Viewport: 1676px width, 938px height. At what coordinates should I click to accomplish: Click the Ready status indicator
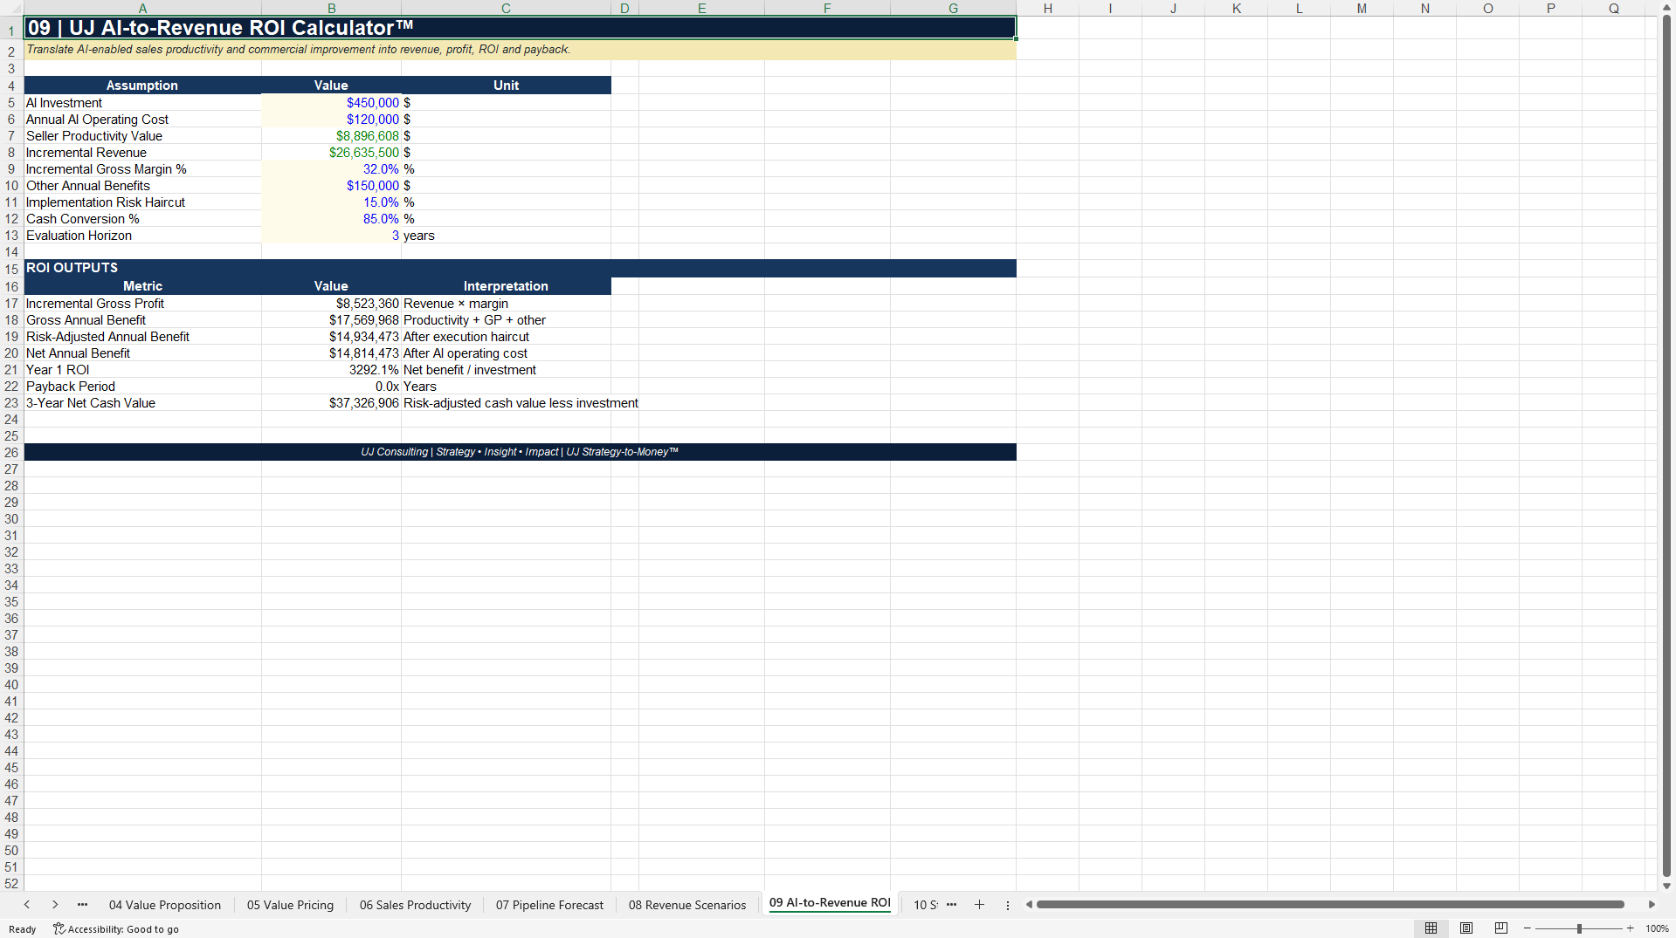coord(23,929)
